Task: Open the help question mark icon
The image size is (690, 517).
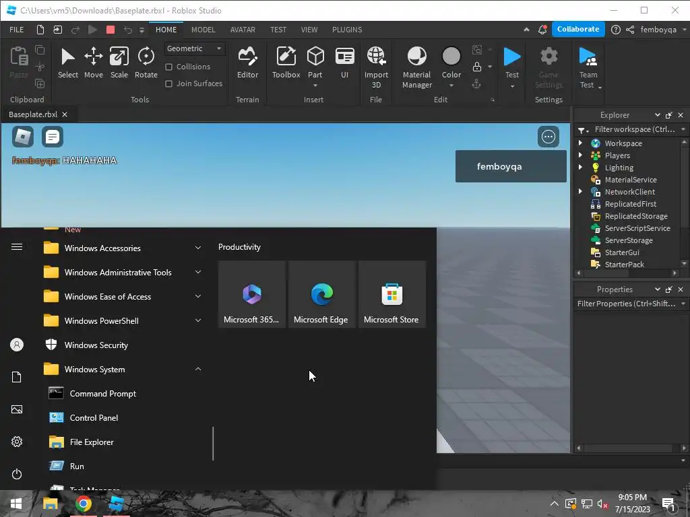Action: (616, 30)
